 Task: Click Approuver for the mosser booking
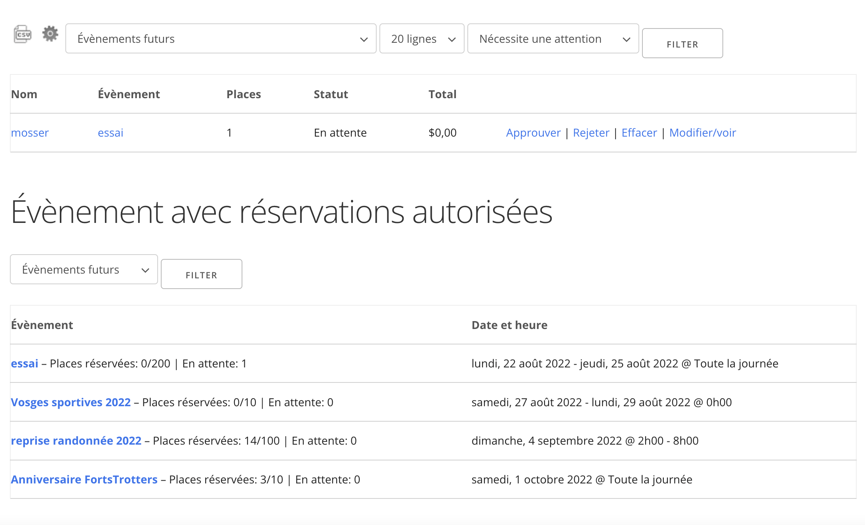click(533, 133)
